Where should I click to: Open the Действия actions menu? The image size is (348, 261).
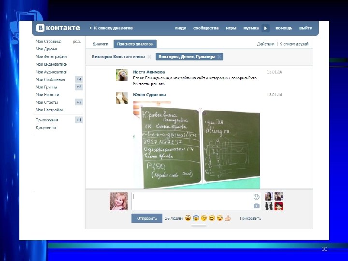(x=265, y=44)
